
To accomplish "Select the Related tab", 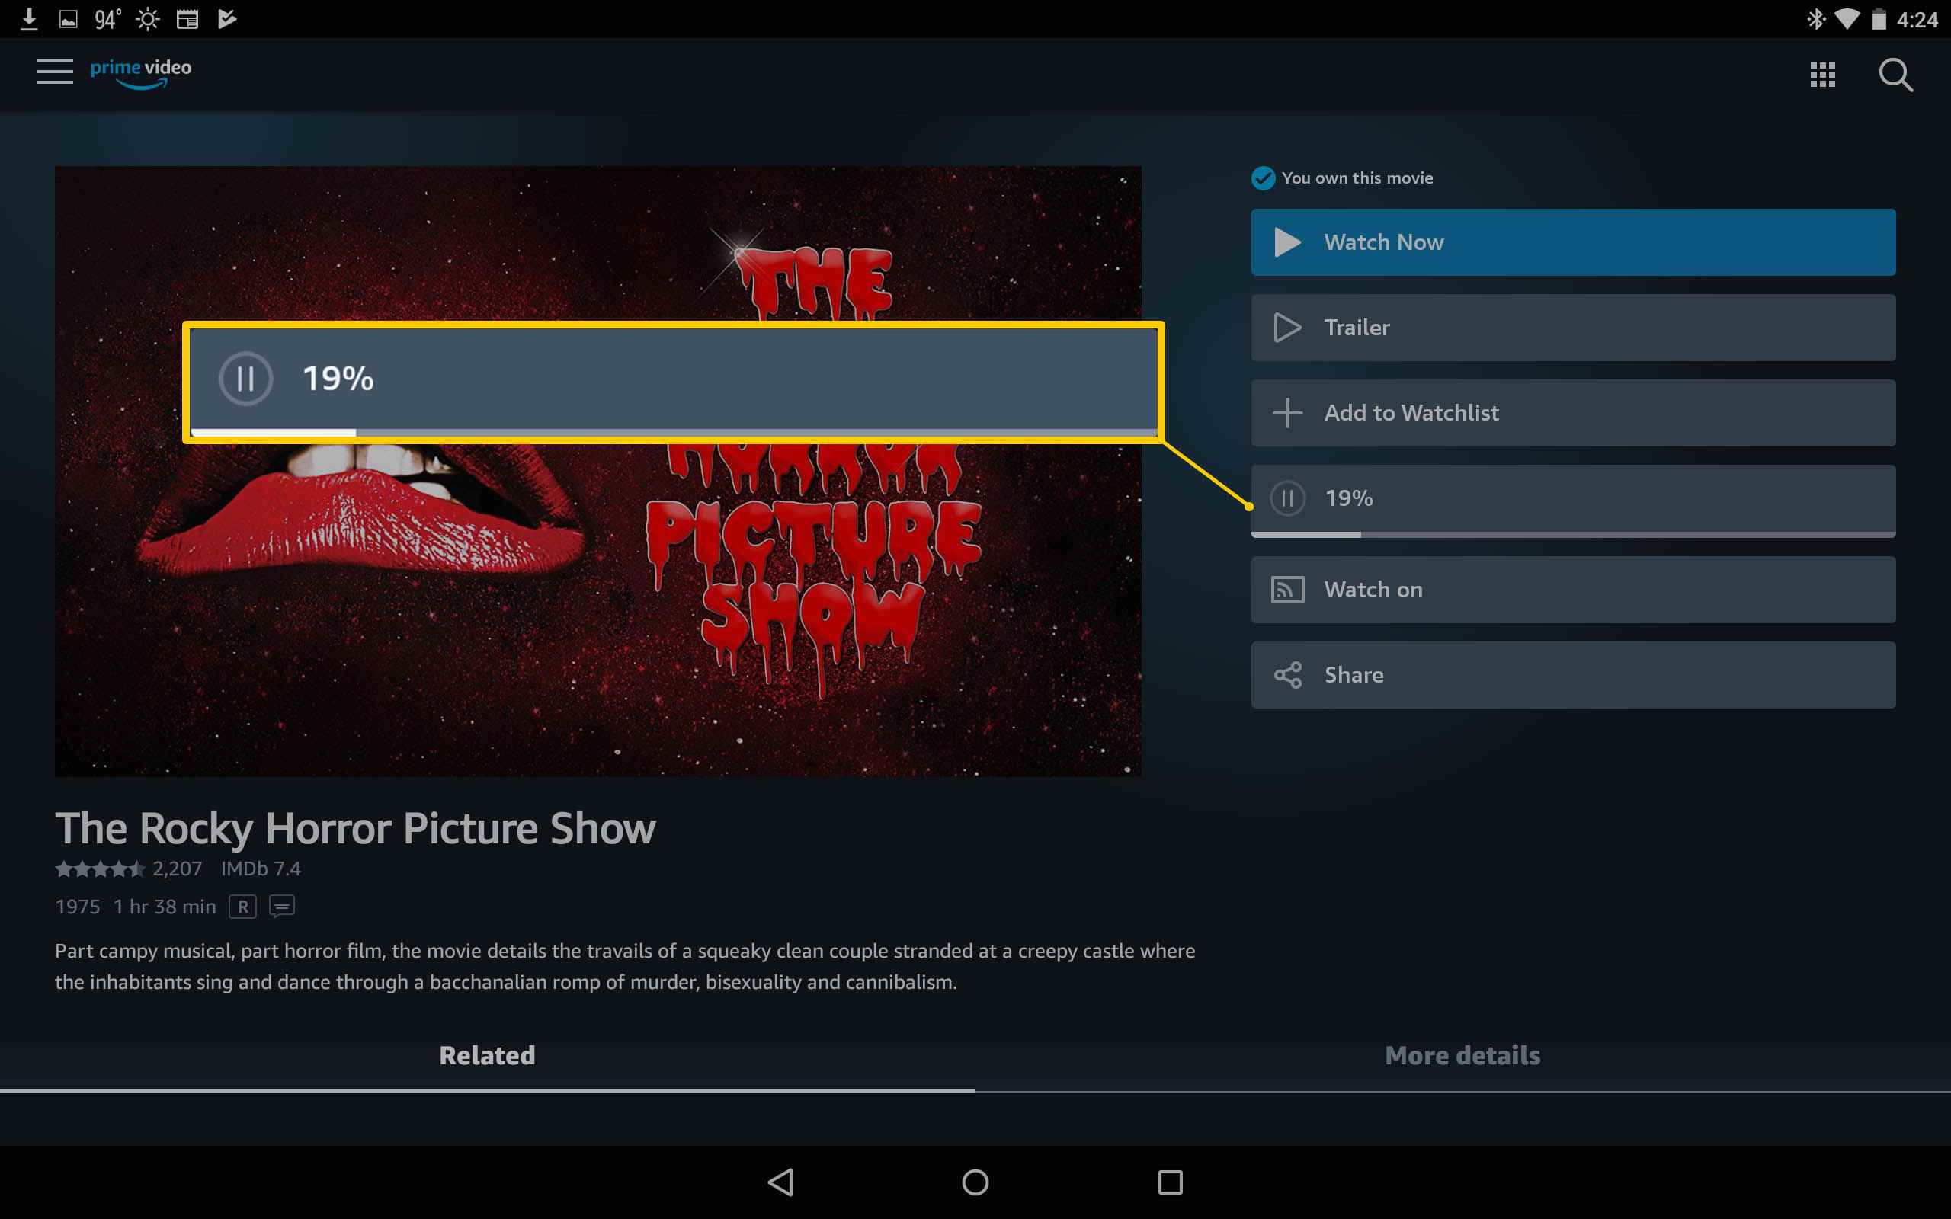I will (x=488, y=1054).
